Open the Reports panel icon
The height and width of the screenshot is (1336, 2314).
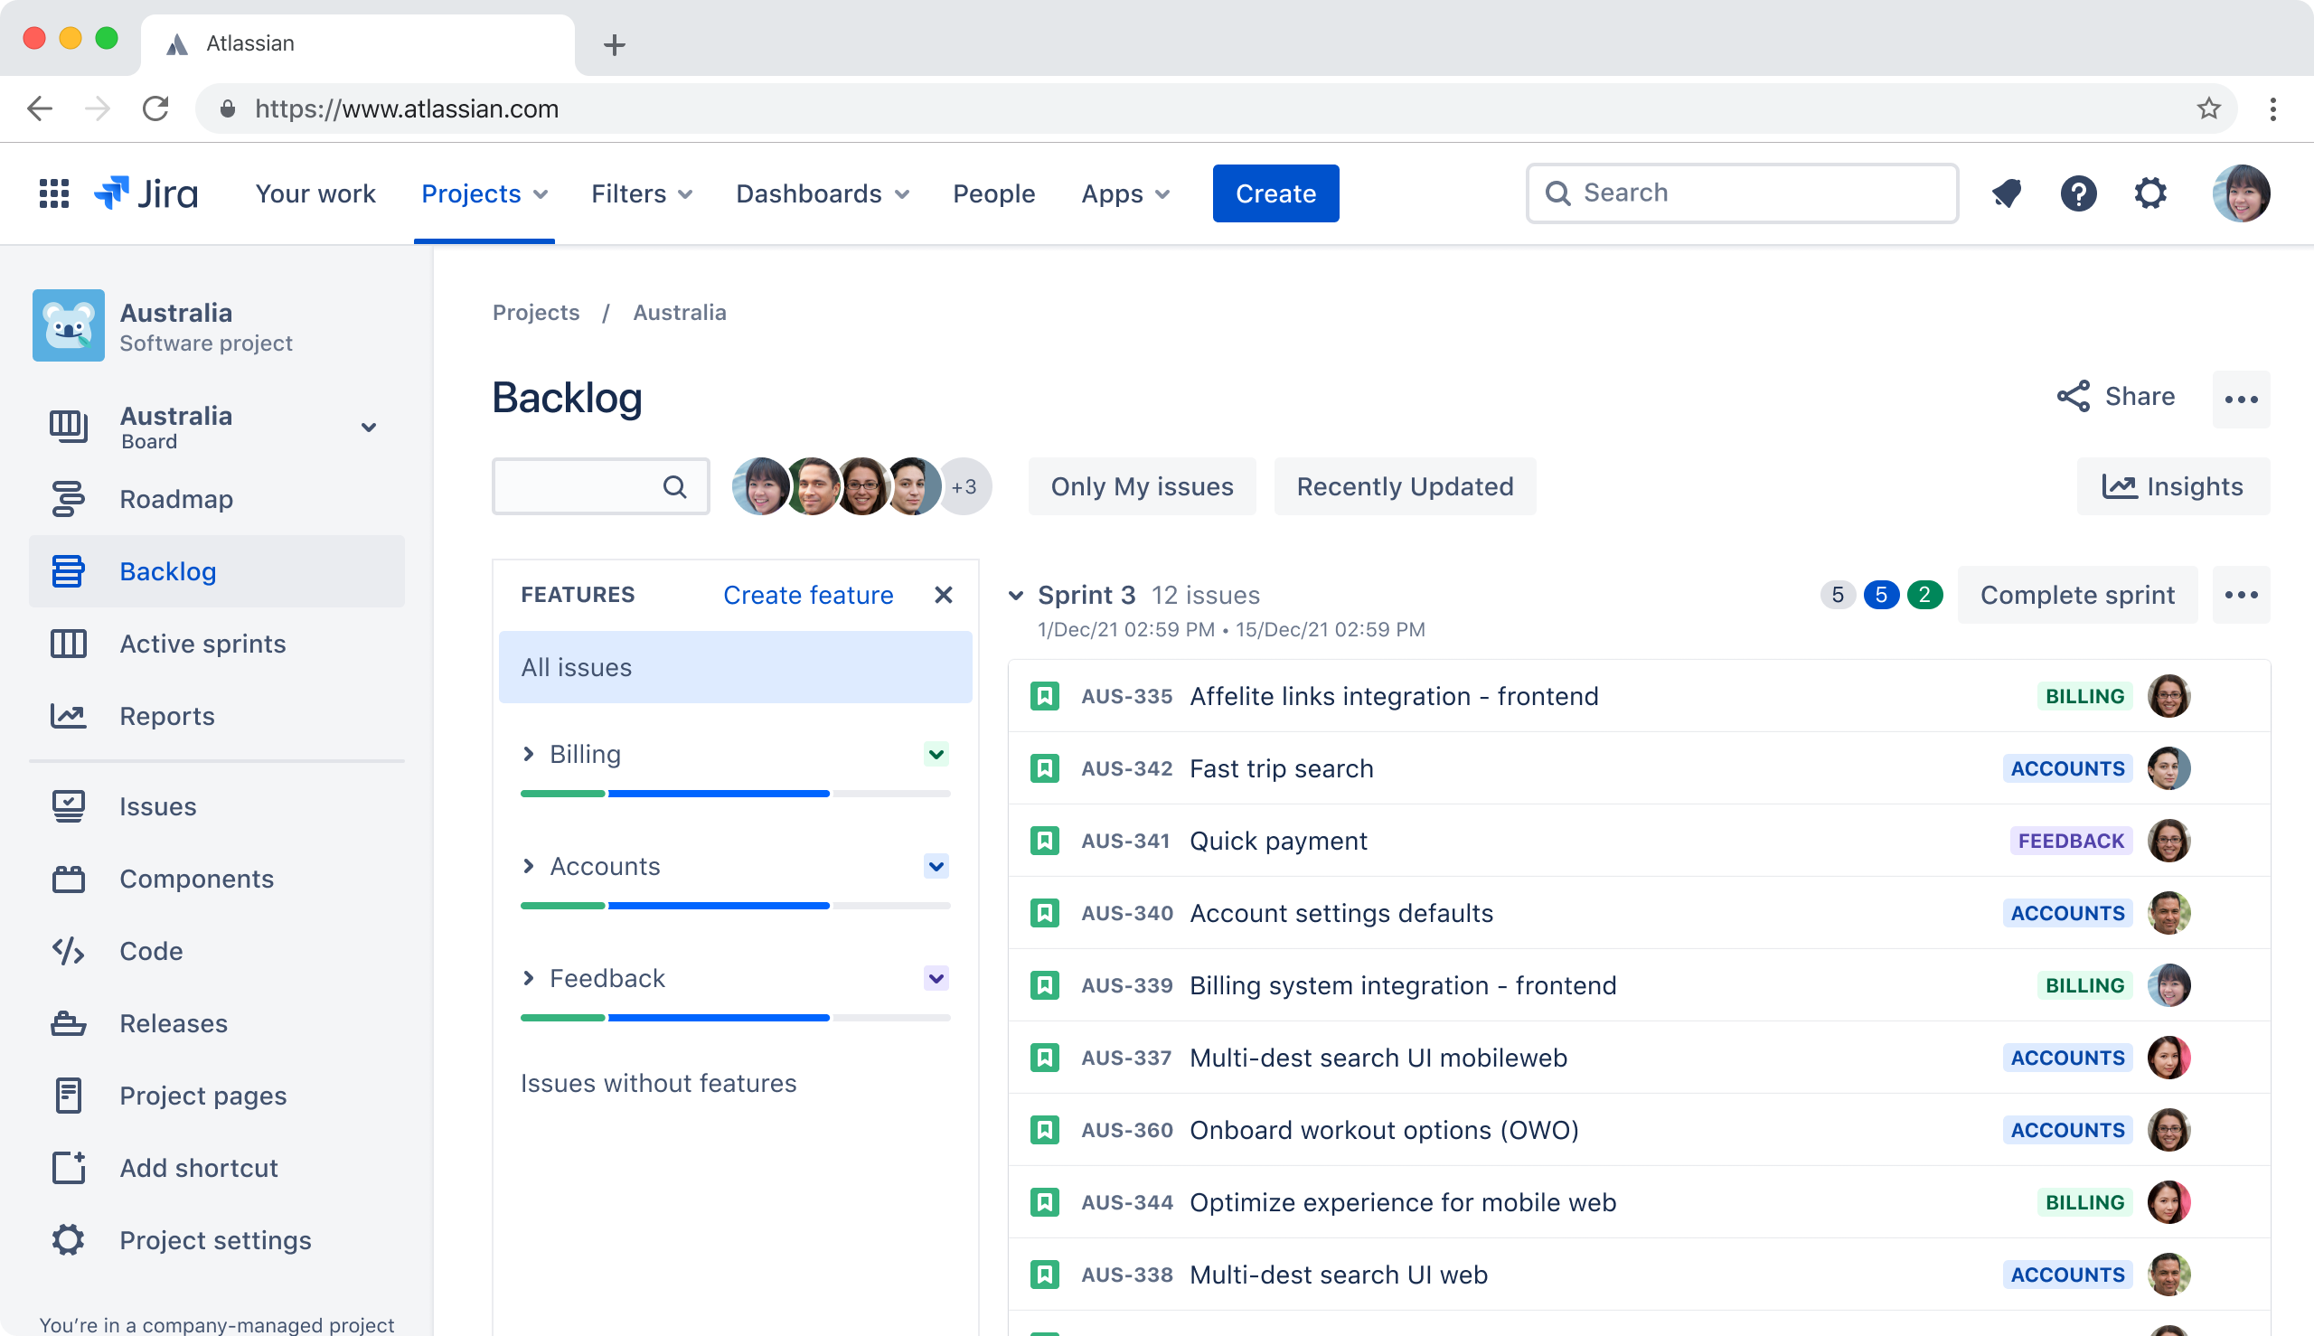[x=68, y=716]
